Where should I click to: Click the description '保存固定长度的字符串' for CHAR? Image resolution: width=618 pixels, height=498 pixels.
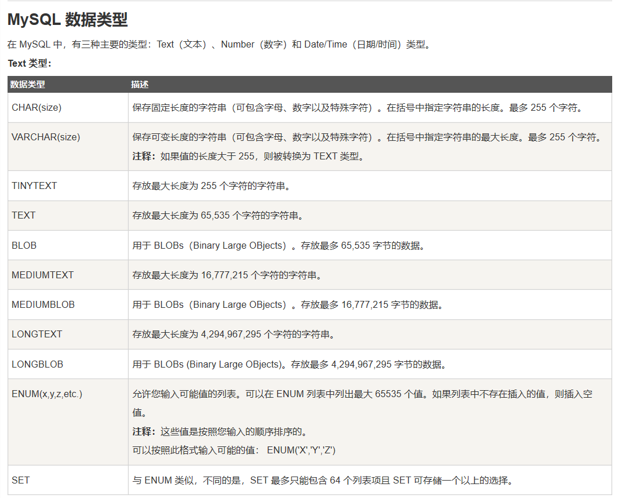(359, 108)
